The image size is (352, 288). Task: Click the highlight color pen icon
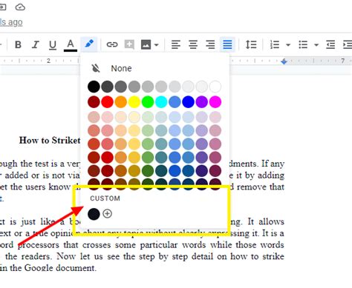(x=89, y=44)
